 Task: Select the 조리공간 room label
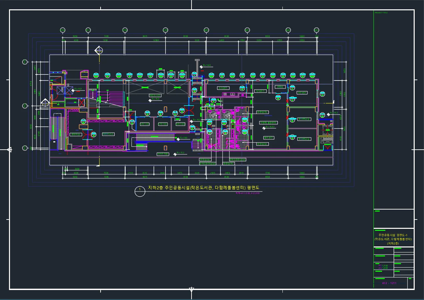[x=223, y=88]
